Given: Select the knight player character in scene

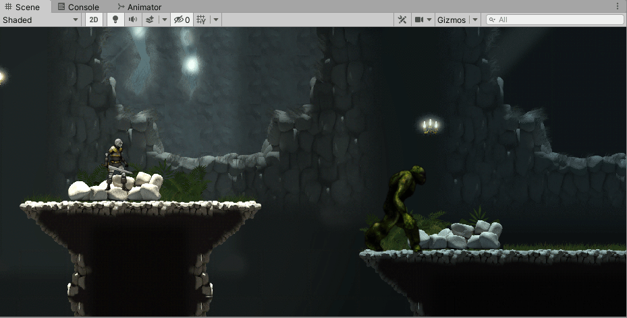Looking at the screenshot, I should pos(116,164).
